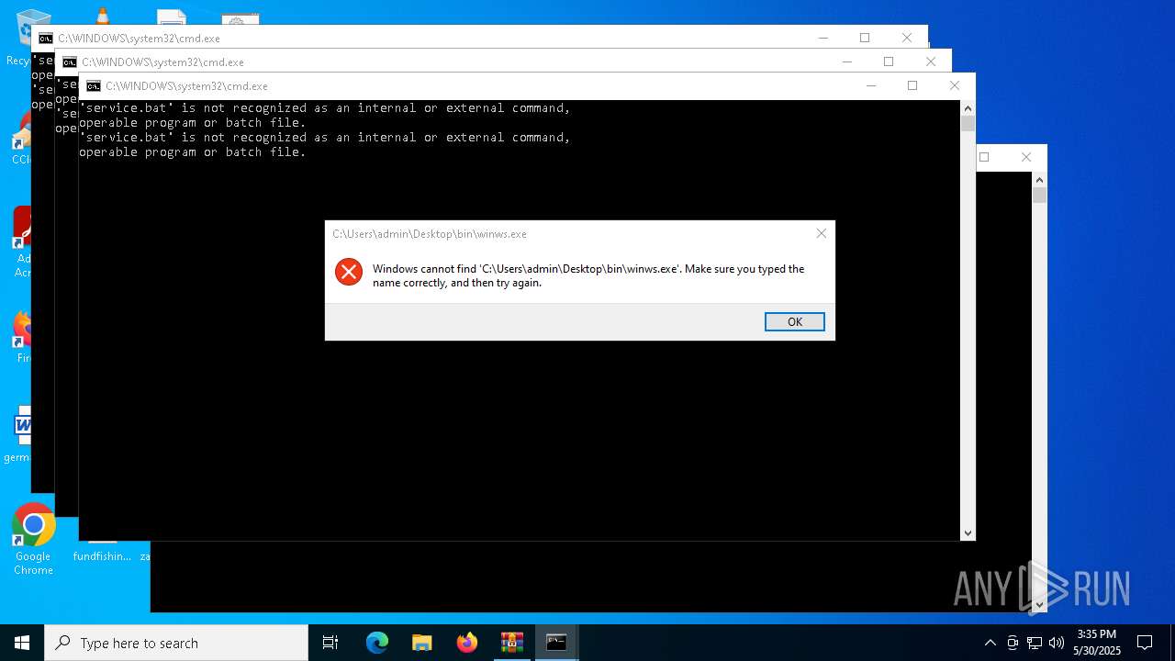Open File Explorer from taskbar
The width and height of the screenshot is (1175, 661).
click(422, 643)
